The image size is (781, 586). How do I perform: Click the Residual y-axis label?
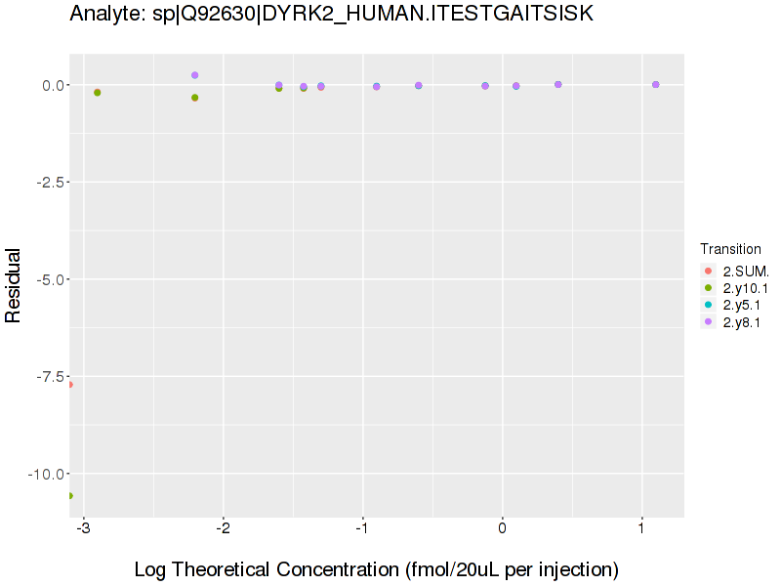pos(14,284)
